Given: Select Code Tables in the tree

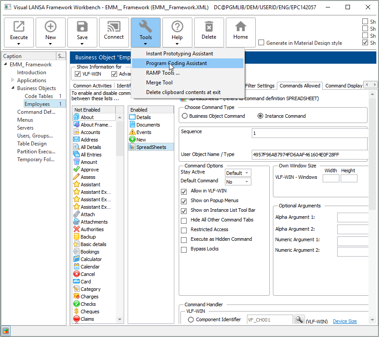Looking at the screenshot, I should pyautogui.click(x=39, y=96).
